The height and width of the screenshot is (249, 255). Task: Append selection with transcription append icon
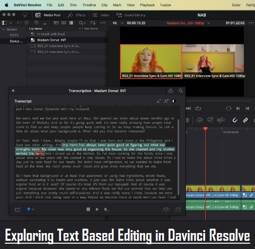click(x=177, y=209)
